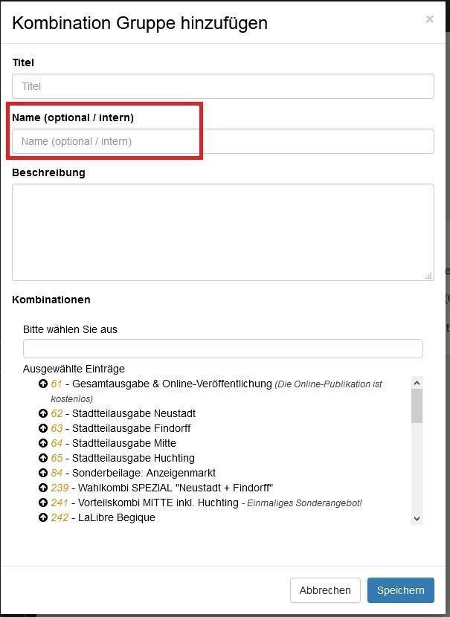Click scroll-down arrow of the entries list
The image size is (450, 617).
click(417, 519)
